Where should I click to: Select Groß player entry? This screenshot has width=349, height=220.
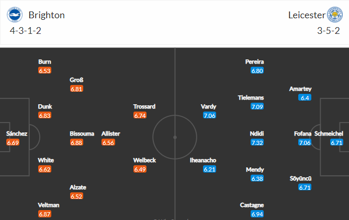coord(76,84)
